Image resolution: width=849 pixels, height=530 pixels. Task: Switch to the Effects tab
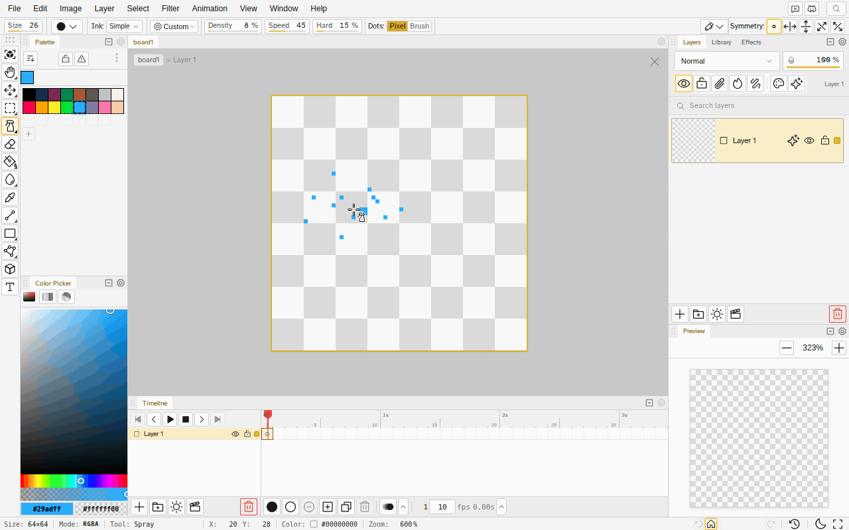pyautogui.click(x=751, y=42)
